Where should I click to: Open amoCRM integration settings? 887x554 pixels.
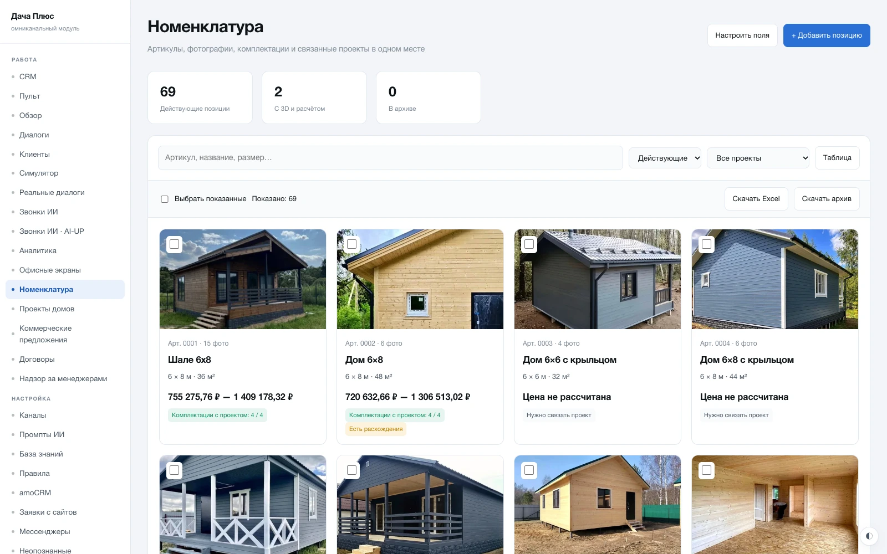click(65, 493)
